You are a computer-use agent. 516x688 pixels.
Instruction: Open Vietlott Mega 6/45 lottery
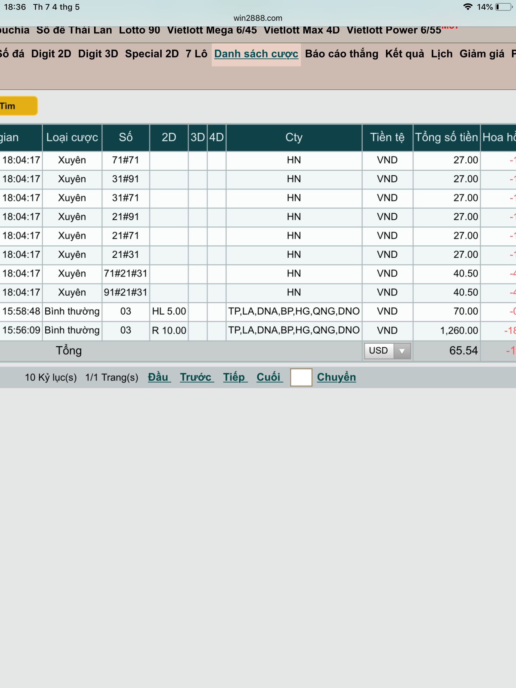[212, 31]
